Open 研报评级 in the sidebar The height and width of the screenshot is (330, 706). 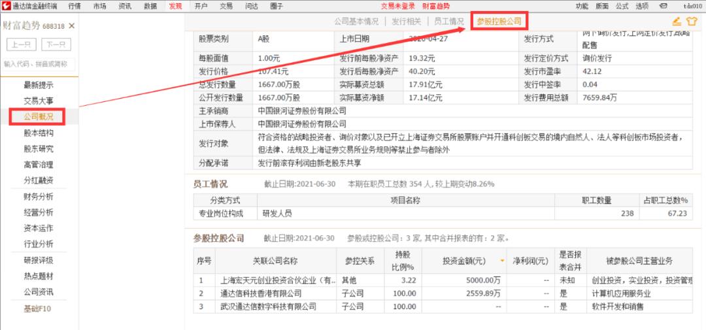pos(39,260)
